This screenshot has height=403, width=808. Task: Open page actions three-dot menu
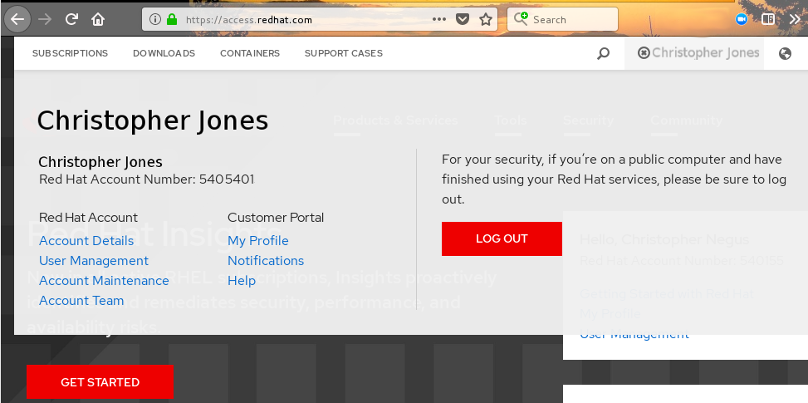click(x=439, y=19)
